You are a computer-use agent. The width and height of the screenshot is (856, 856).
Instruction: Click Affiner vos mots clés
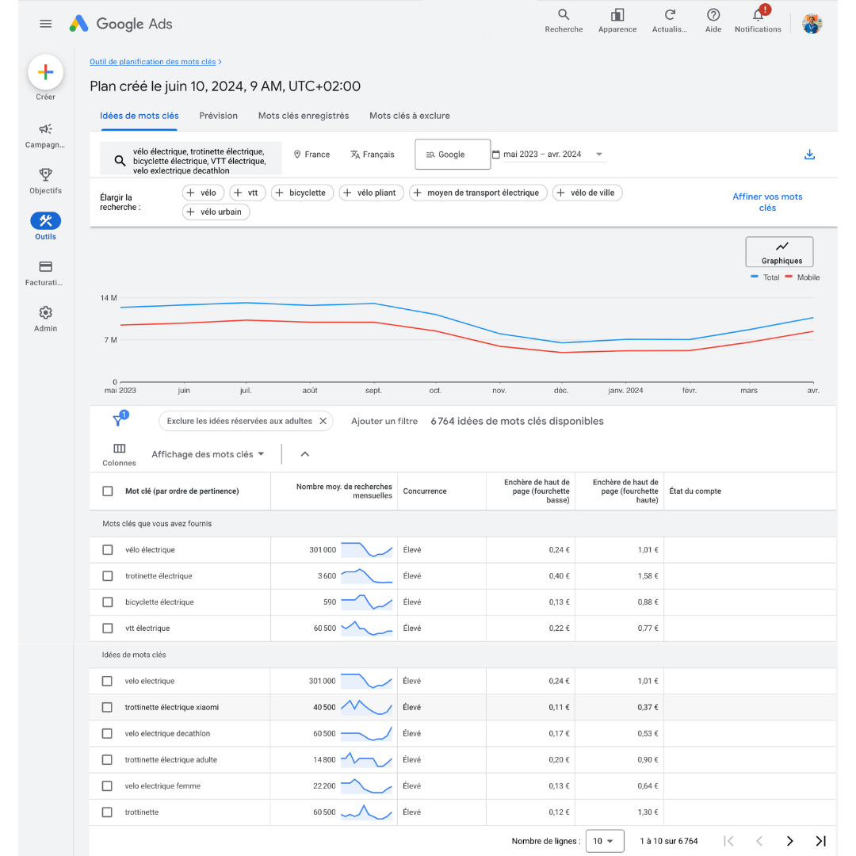[x=767, y=202]
